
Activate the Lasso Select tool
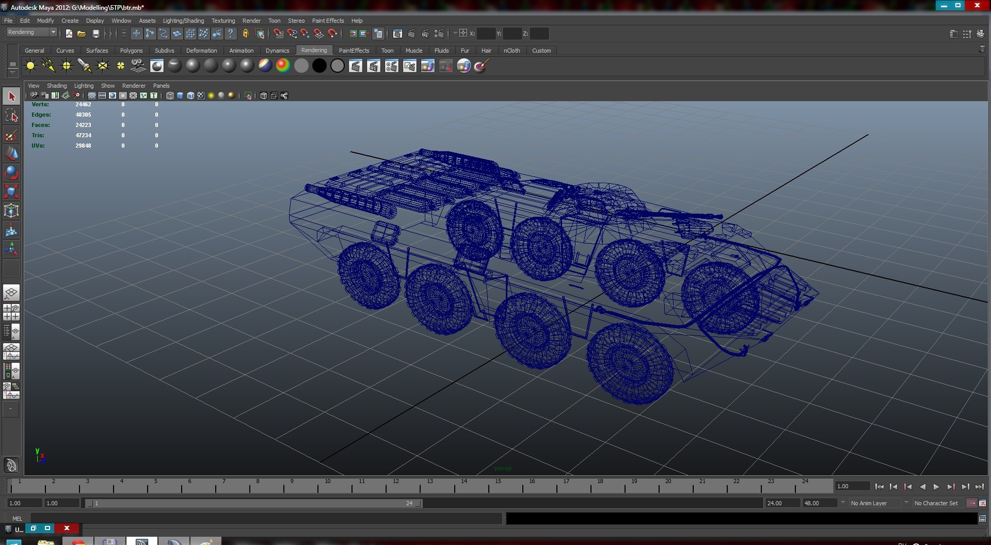point(11,115)
